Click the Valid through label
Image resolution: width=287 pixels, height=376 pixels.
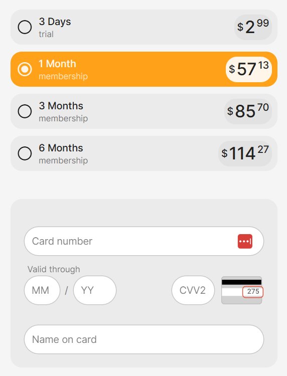click(54, 269)
